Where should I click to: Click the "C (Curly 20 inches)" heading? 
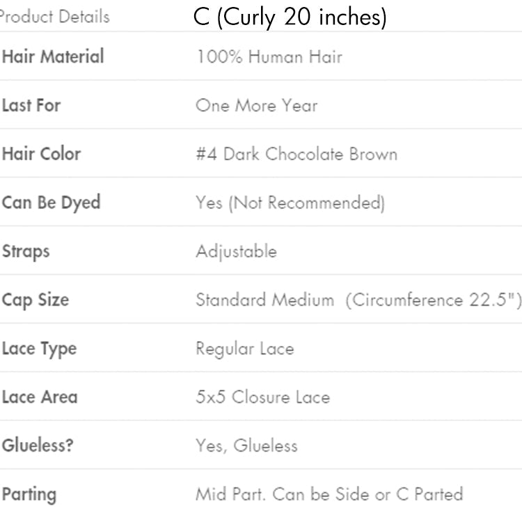(x=290, y=17)
